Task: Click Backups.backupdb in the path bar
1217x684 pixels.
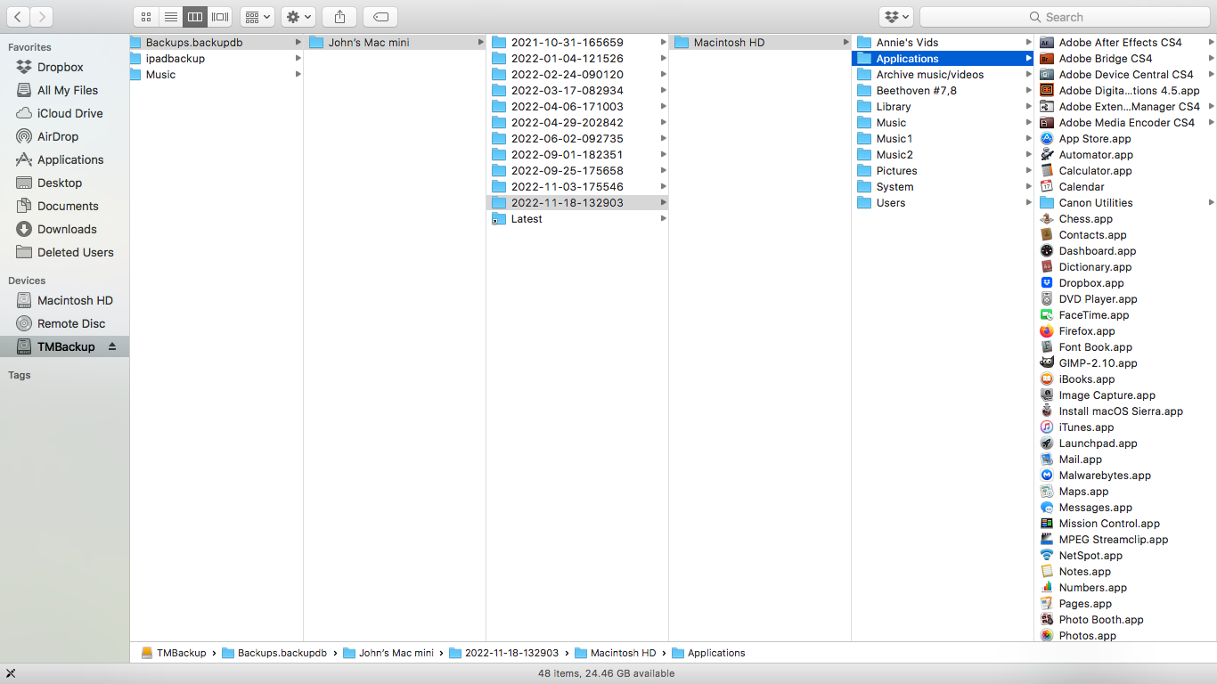Action: (x=274, y=653)
